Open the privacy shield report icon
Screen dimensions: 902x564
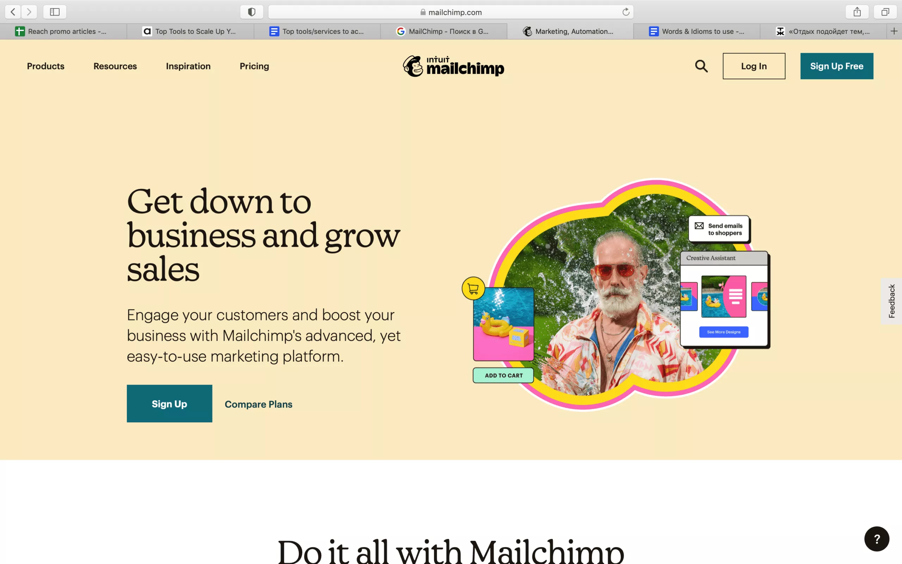click(x=252, y=12)
